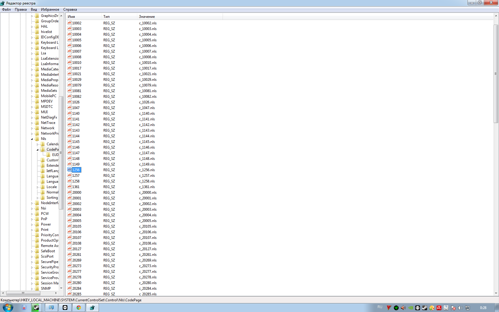Click the Avira icon in system tray
This screenshot has width=499, height=312.
click(439, 308)
